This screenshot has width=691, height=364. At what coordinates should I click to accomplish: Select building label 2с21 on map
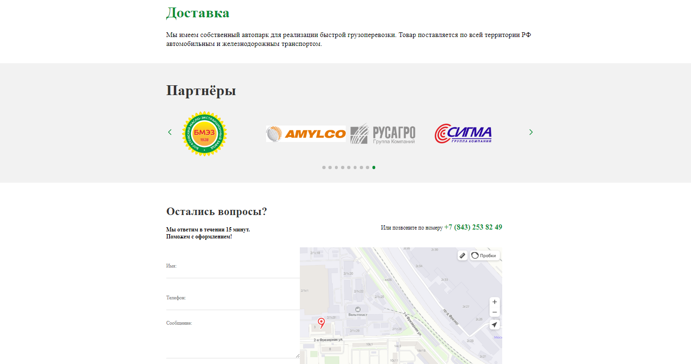(x=483, y=357)
